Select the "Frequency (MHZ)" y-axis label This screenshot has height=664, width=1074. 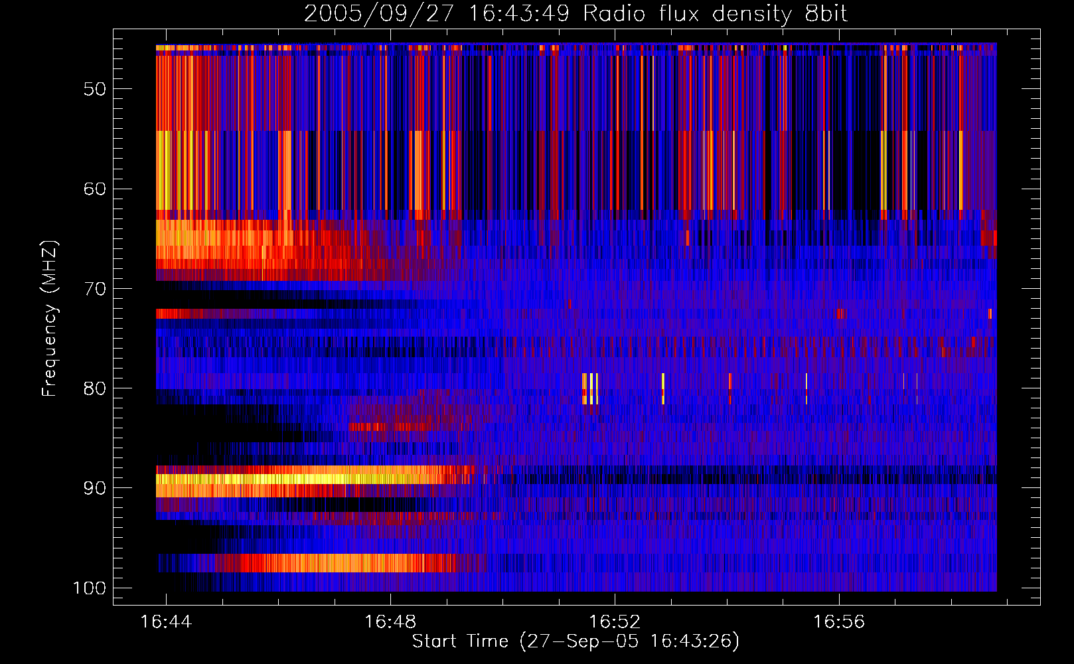(x=50, y=319)
